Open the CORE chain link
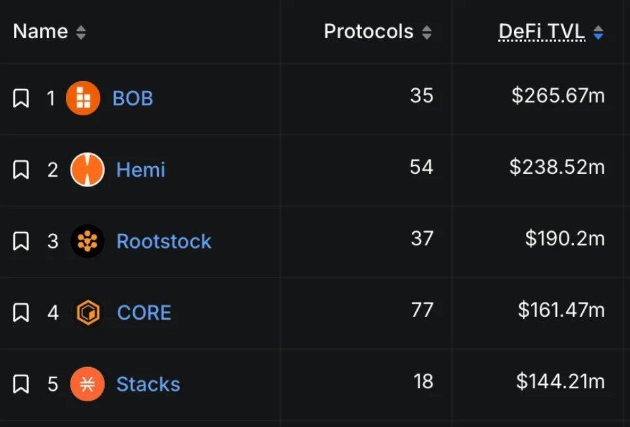Viewport: 630px width, 427px height. (x=144, y=312)
